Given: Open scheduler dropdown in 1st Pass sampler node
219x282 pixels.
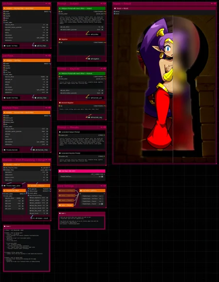Looking at the screenshot, I should coord(27,38).
